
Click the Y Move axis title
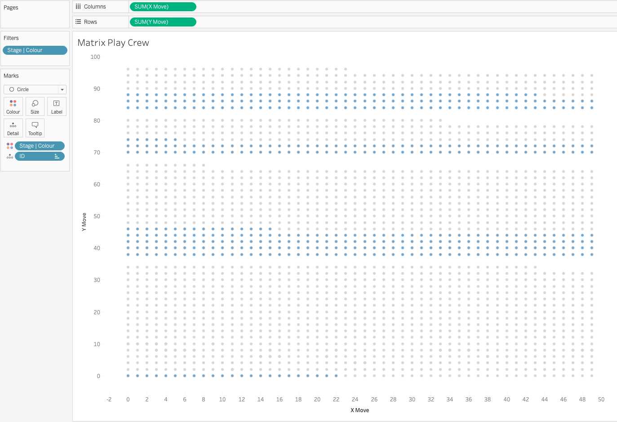(x=84, y=222)
